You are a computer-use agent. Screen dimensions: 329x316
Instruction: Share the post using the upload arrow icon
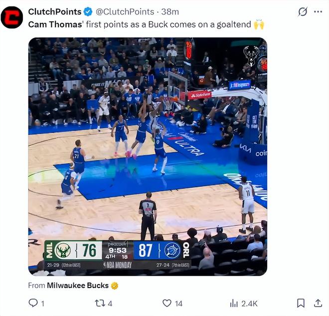point(318,303)
